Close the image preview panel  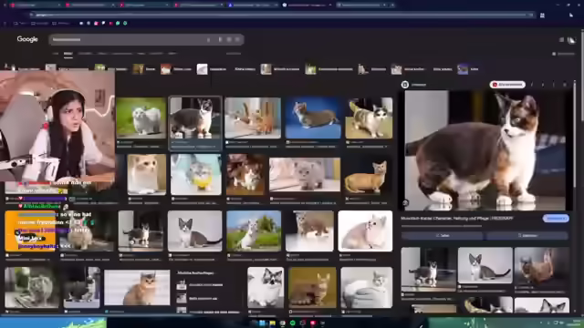tap(565, 85)
